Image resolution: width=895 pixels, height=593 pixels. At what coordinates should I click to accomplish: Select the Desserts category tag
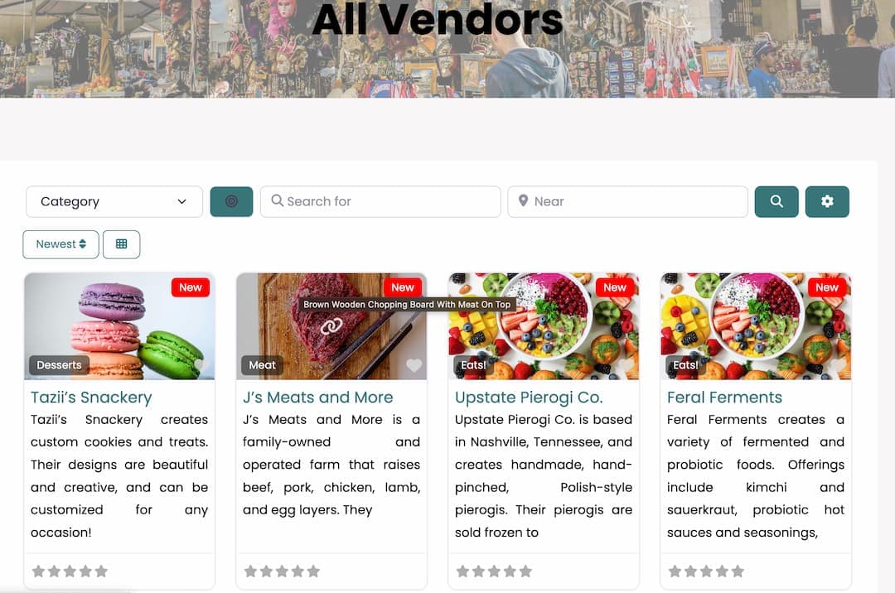60,365
